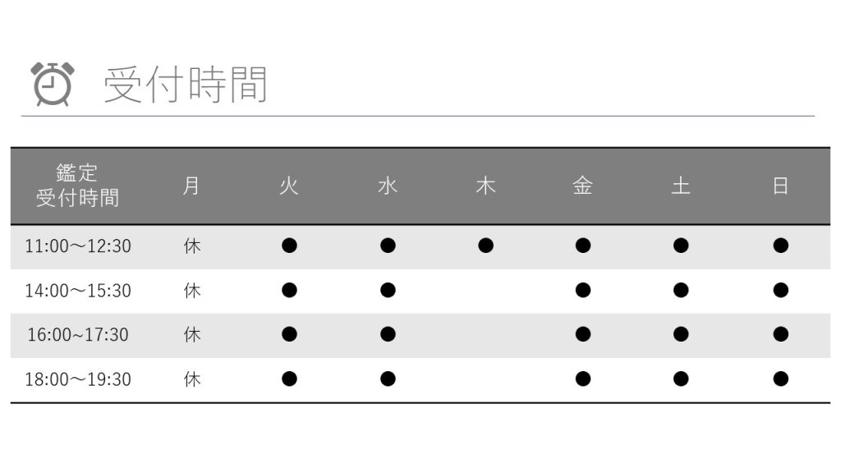Click the Sunday dot in 18:00 row
This screenshot has height=473, width=841.
[x=780, y=379]
